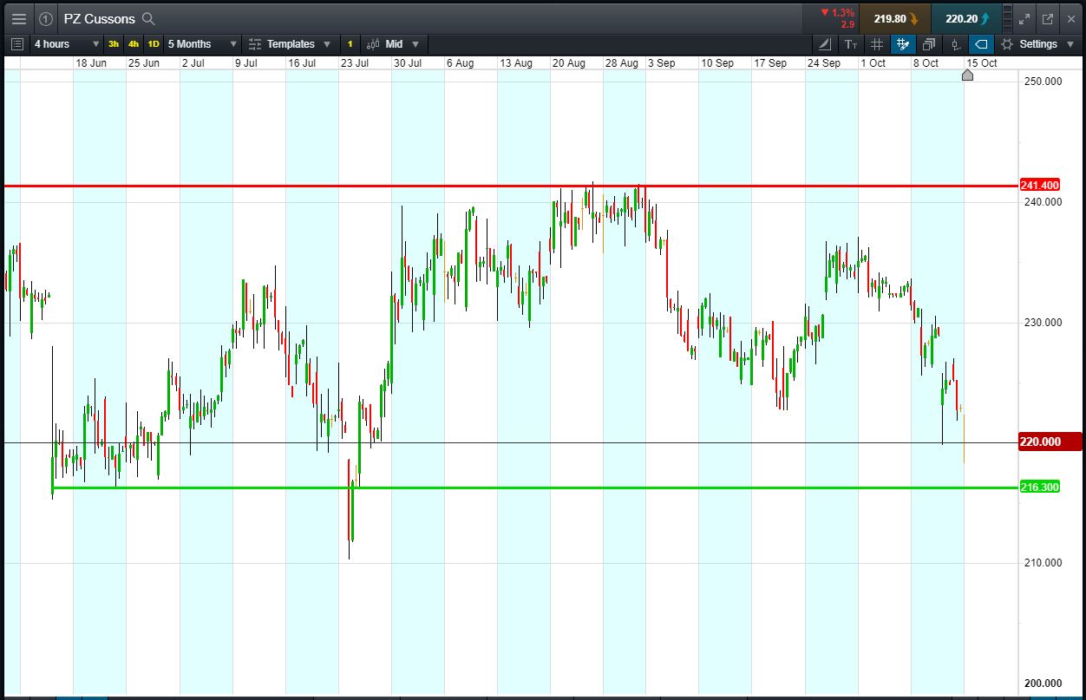Click the candlestick pattern tool icon
This screenshot has width=1086, height=700.
point(955,44)
